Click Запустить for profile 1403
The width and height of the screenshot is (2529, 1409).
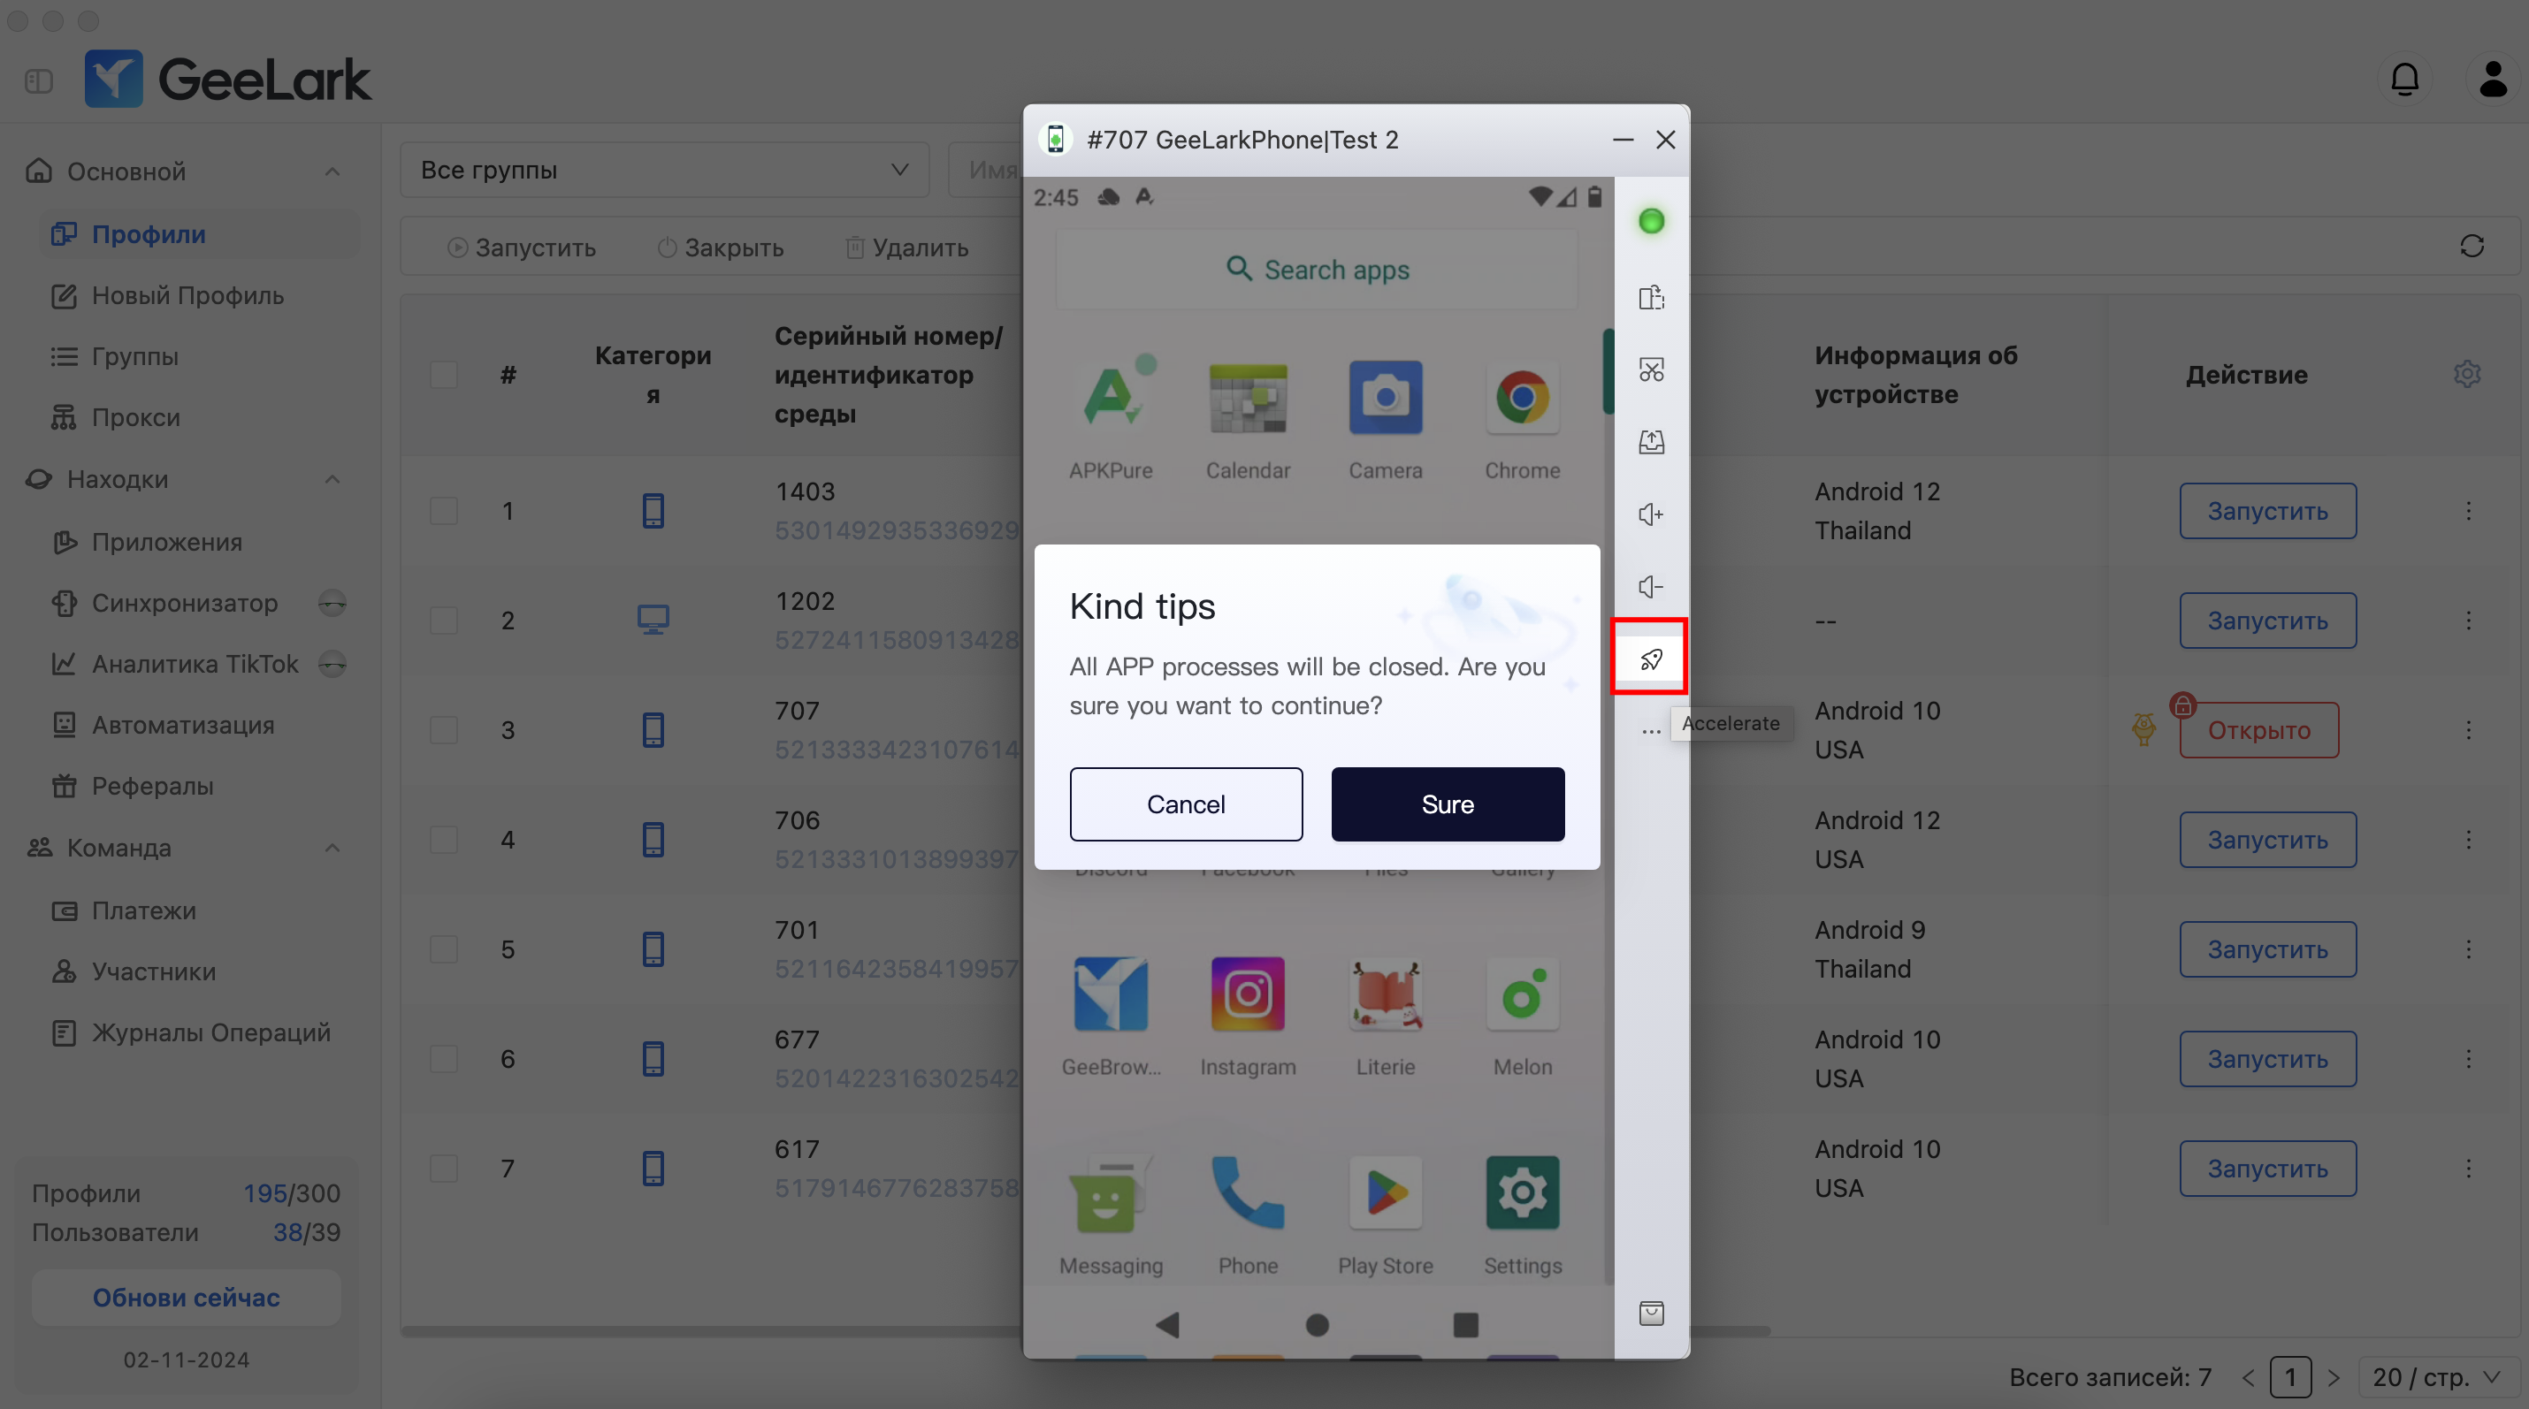click(x=2267, y=510)
